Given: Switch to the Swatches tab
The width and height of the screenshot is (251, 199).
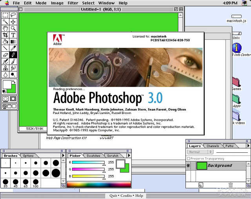Looking at the screenshot, I should coord(93,156).
